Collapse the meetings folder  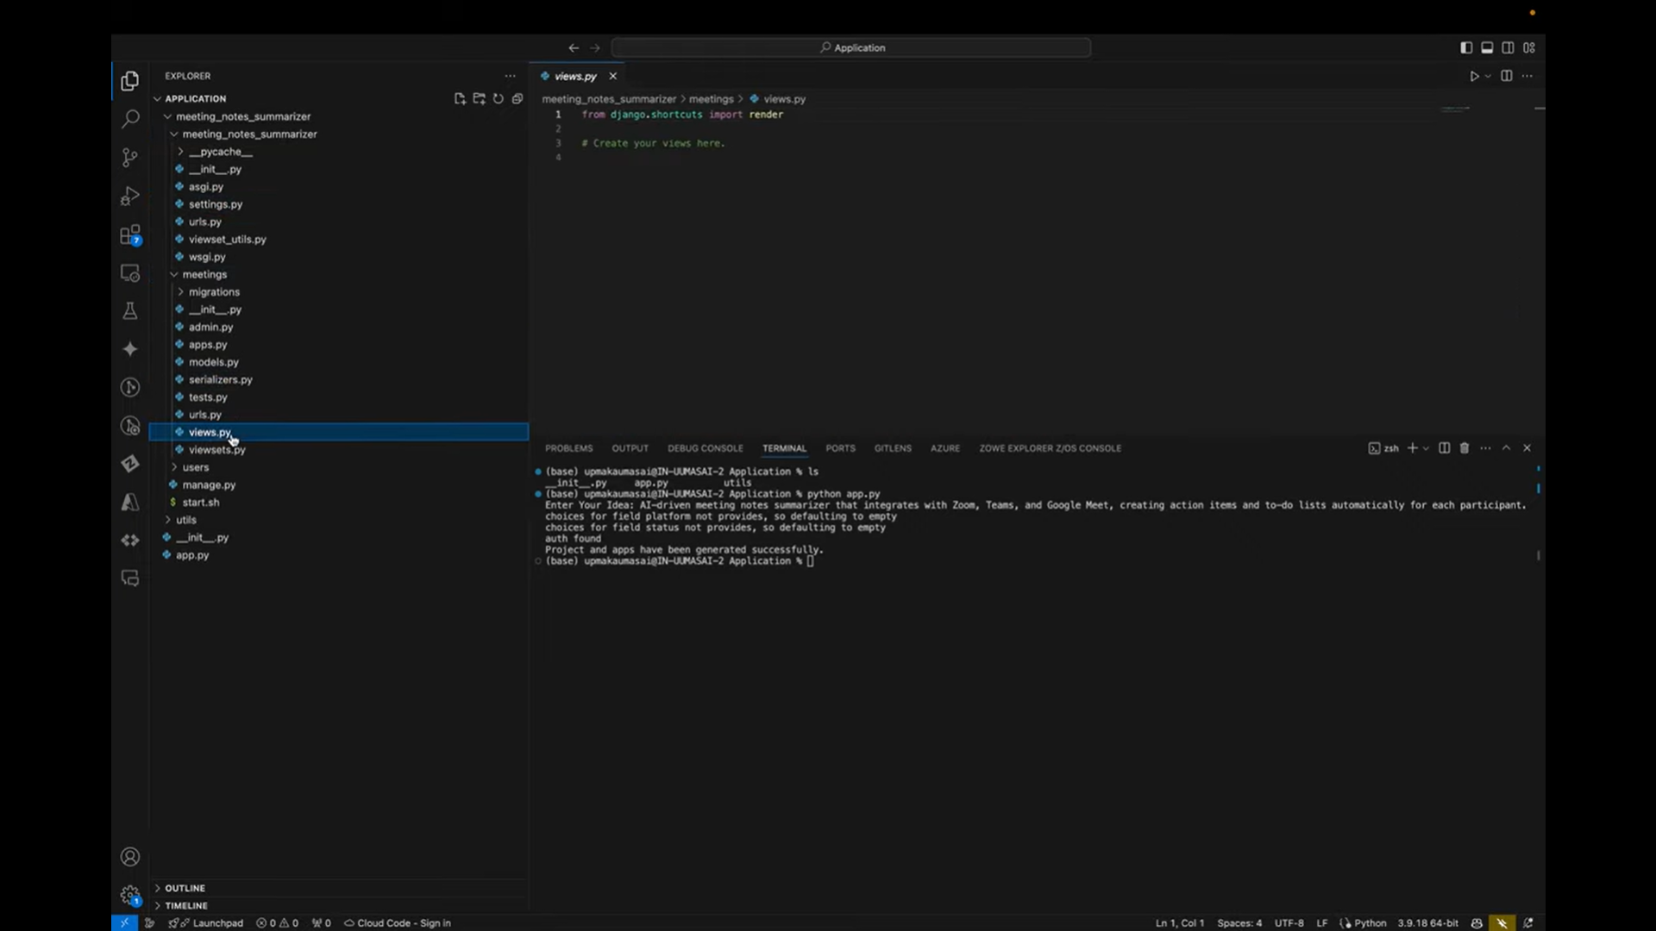pos(204,274)
